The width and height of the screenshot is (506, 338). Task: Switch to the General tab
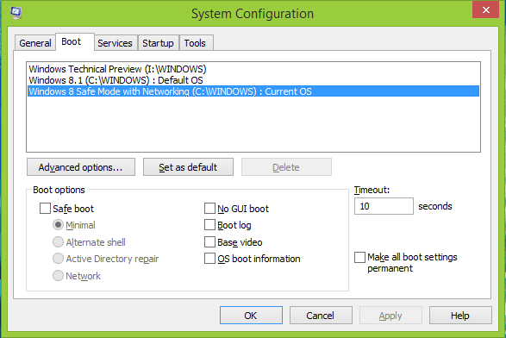coord(34,43)
